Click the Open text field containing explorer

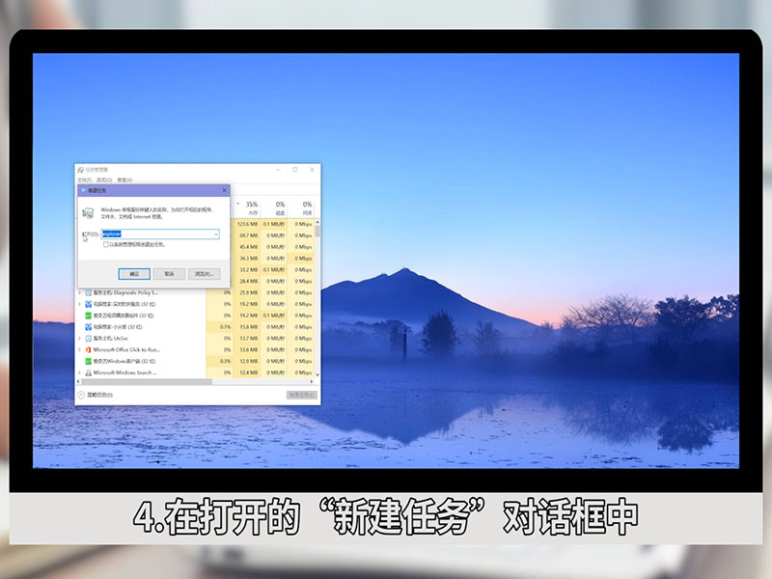pyautogui.click(x=160, y=234)
